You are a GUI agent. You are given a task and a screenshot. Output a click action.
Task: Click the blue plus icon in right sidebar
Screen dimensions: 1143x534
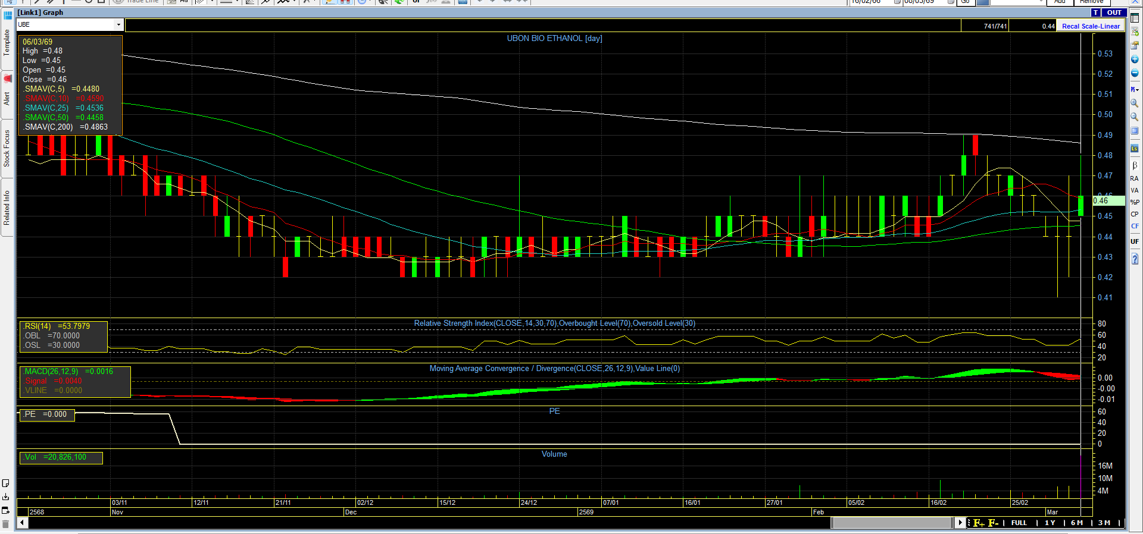1135,59
